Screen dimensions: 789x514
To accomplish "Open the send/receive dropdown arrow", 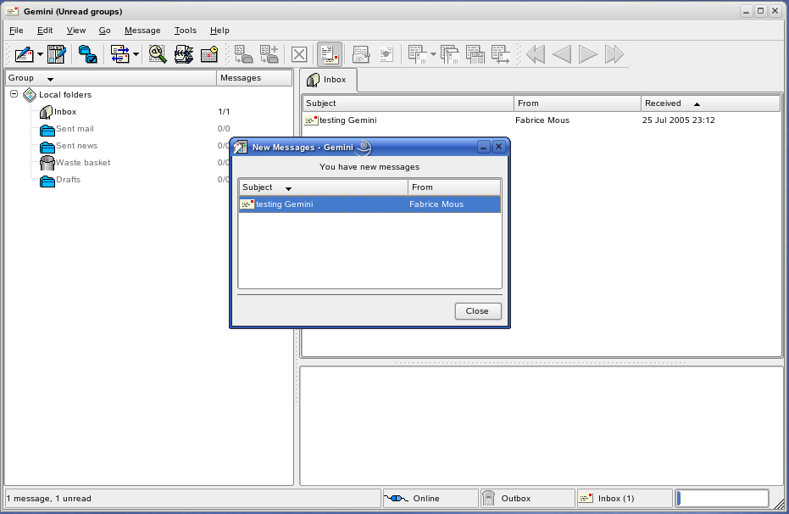I will (x=136, y=54).
